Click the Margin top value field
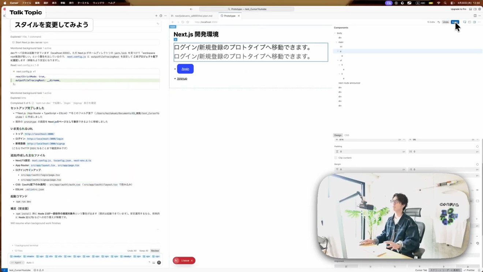The height and width of the screenshot is (272, 483). (x=370, y=169)
